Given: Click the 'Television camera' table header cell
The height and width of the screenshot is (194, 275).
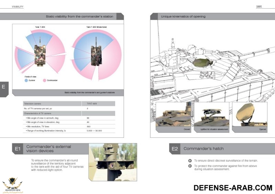Looking at the screenshot, I should [x=52, y=104].
